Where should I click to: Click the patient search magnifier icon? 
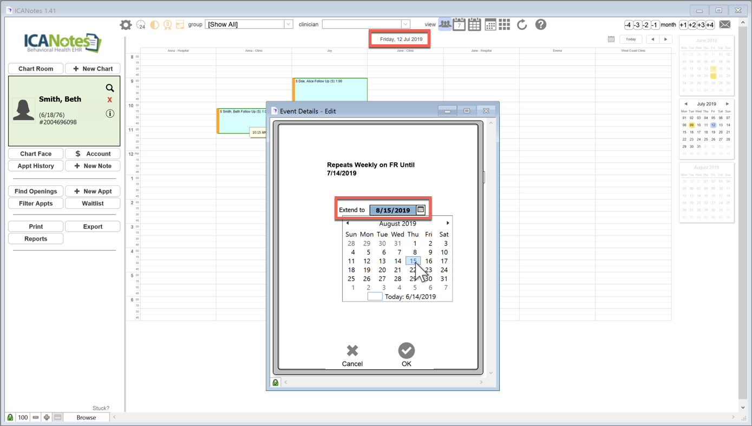(x=110, y=88)
